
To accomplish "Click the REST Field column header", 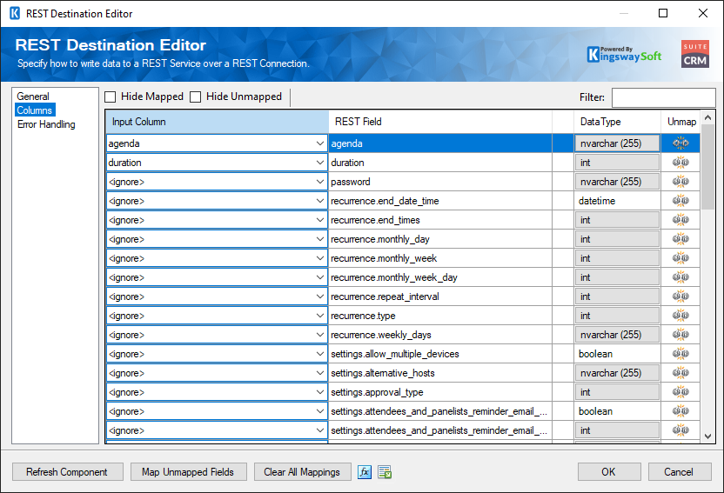I will coord(440,122).
